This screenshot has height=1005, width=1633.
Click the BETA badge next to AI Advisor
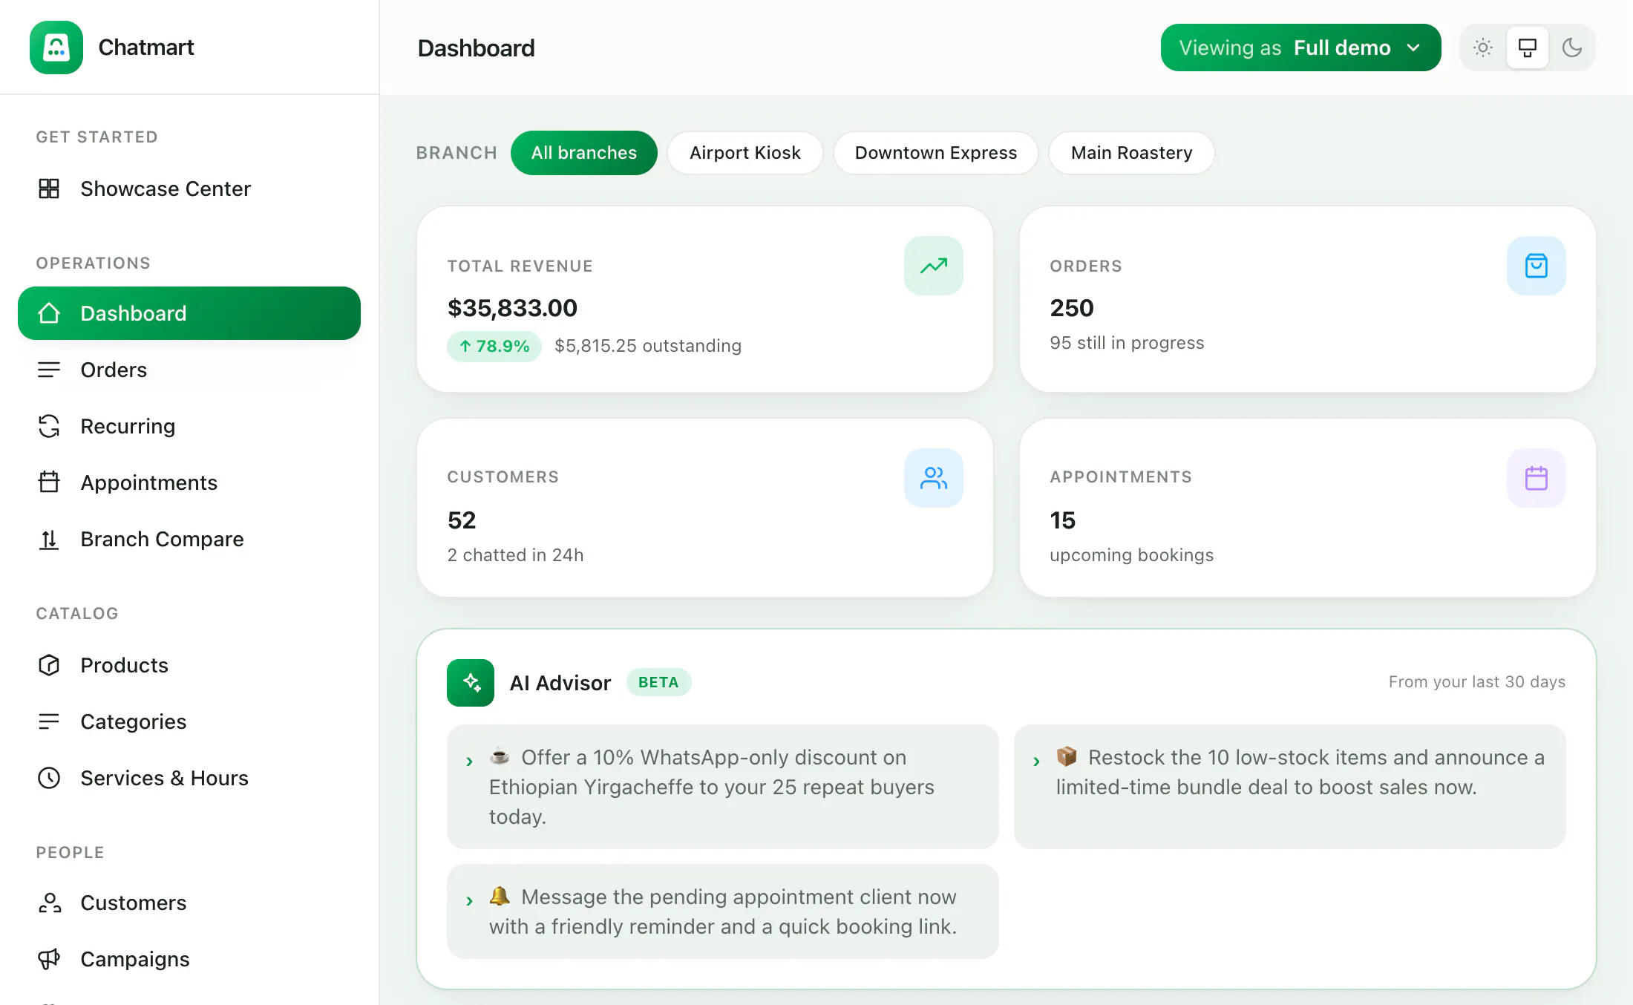pyautogui.click(x=658, y=682)
